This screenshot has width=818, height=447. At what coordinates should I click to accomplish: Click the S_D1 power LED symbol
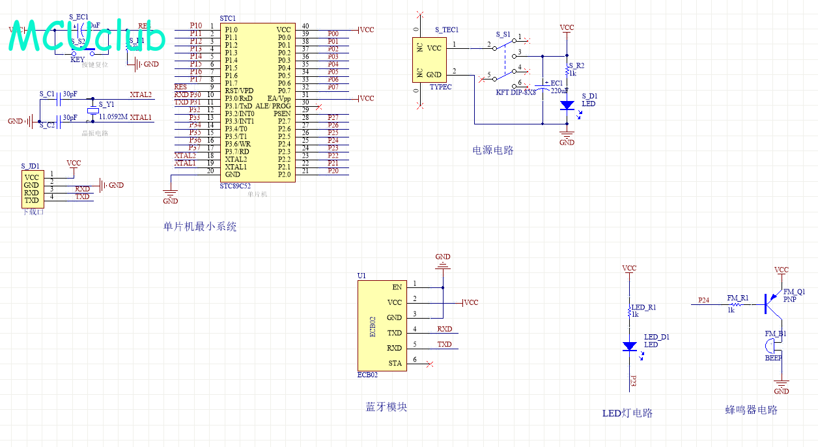click(x=567, y=105)
